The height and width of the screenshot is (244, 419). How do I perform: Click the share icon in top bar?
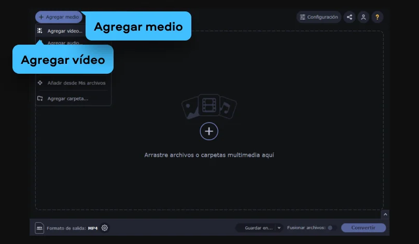pos(350,17)
